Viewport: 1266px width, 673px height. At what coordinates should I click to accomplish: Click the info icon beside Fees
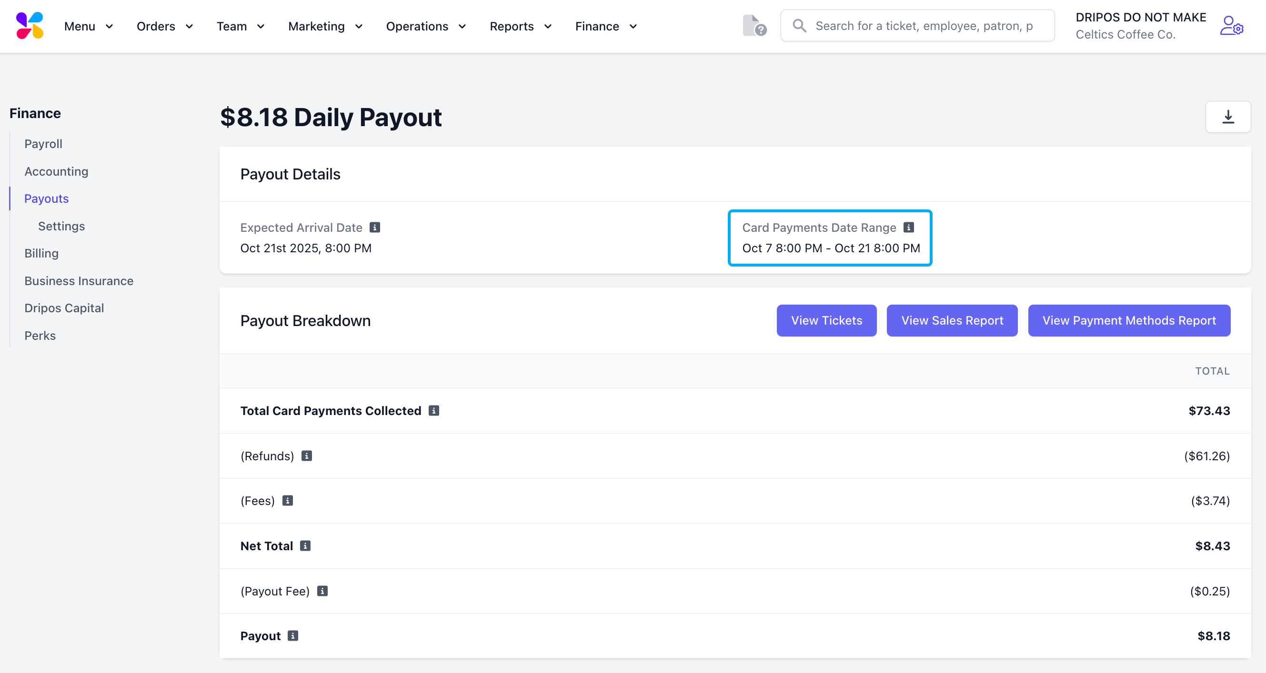coord(288,501)
